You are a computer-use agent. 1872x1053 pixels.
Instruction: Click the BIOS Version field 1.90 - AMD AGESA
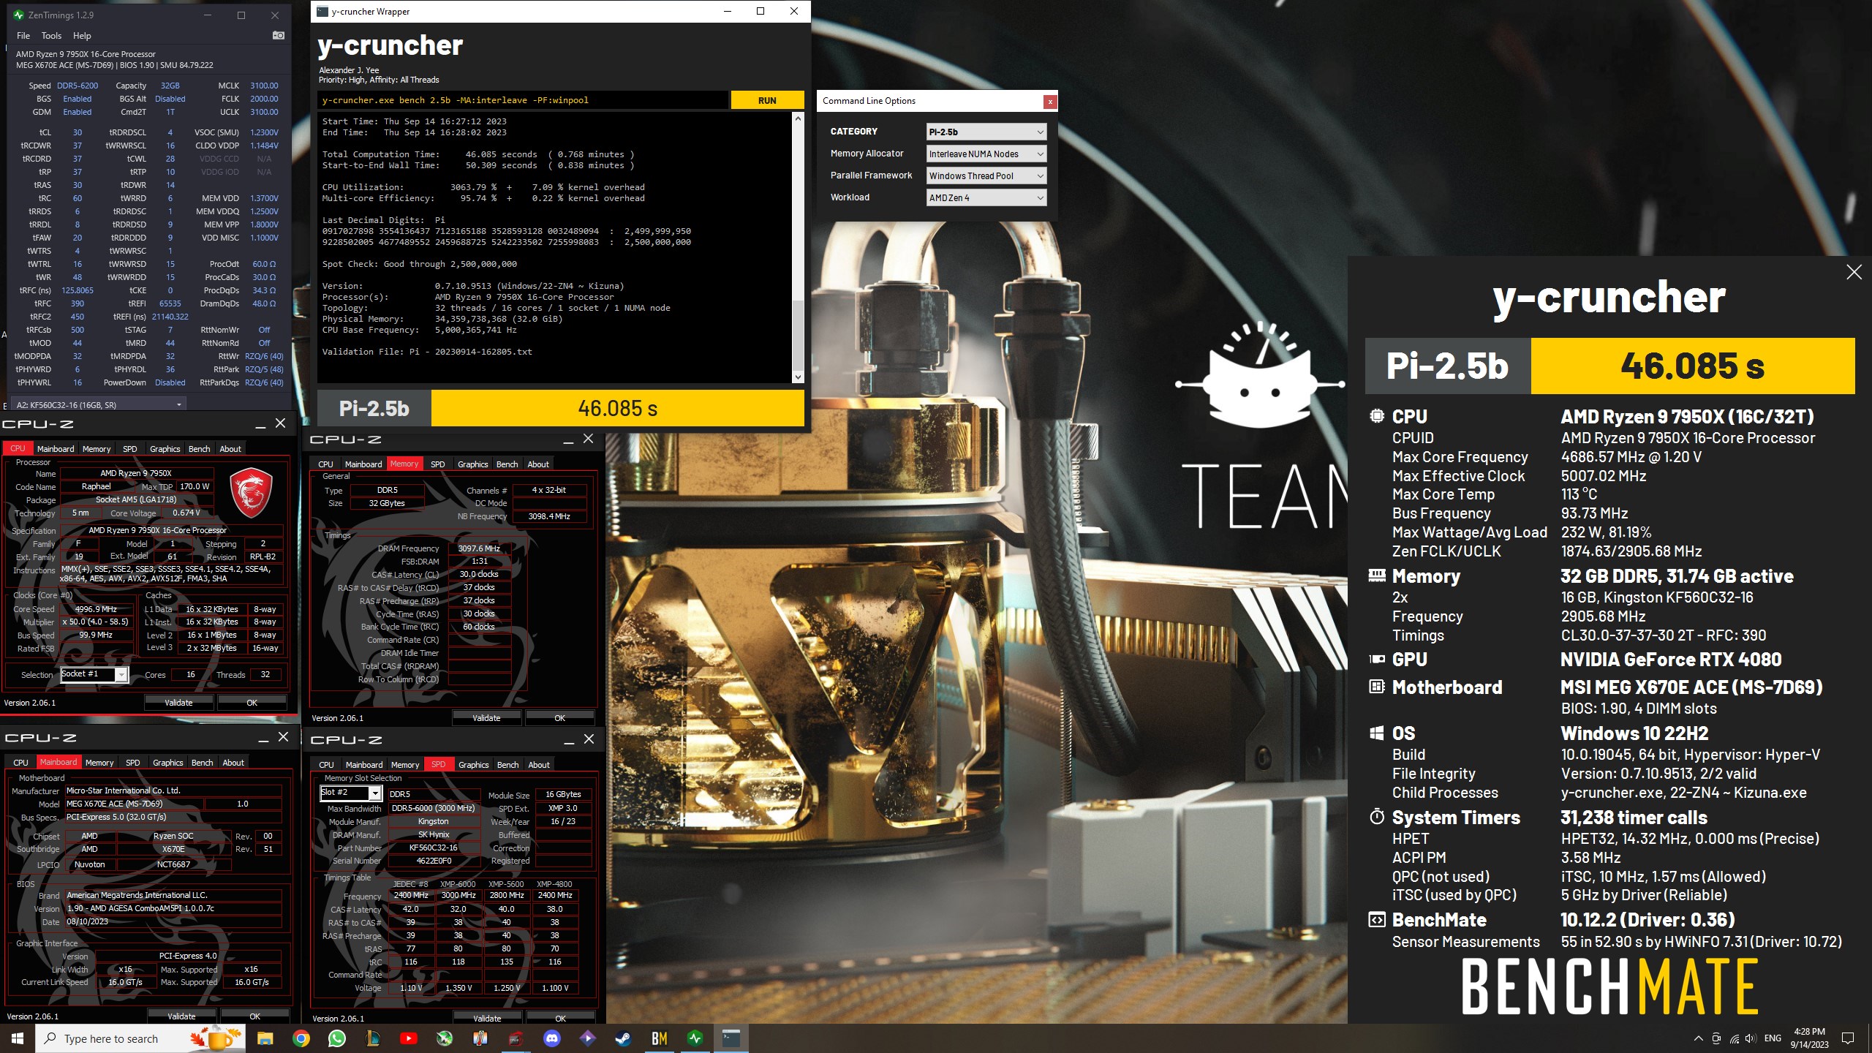point(173,908)
